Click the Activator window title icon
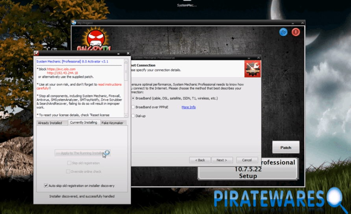The width and height of the screenshot is (351, 214). coord(36,53)
